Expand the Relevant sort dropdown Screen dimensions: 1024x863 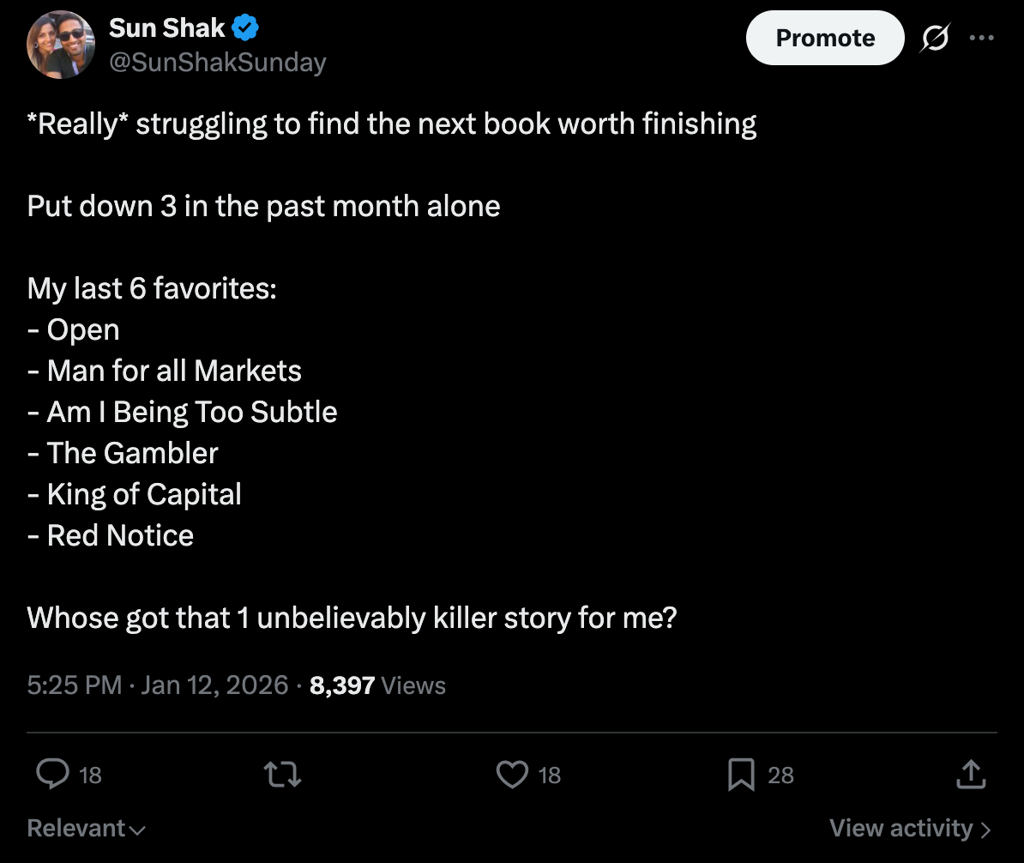point(86,829)
